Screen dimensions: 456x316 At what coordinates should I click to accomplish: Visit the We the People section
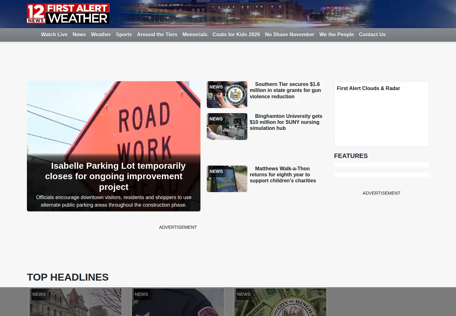tap(337, 34)
